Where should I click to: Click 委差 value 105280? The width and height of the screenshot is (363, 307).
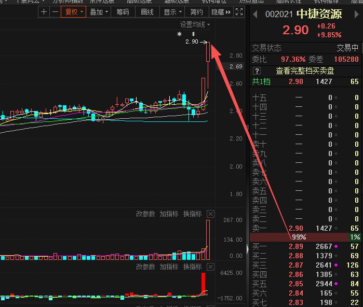point(346,60)
